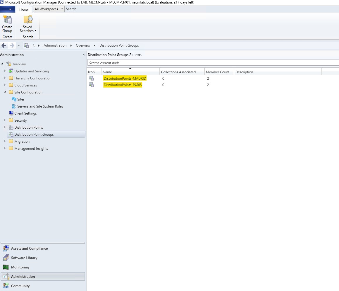Expand the Distribution Points node
The height and width of the screenshot is (291, 339).
5,127
